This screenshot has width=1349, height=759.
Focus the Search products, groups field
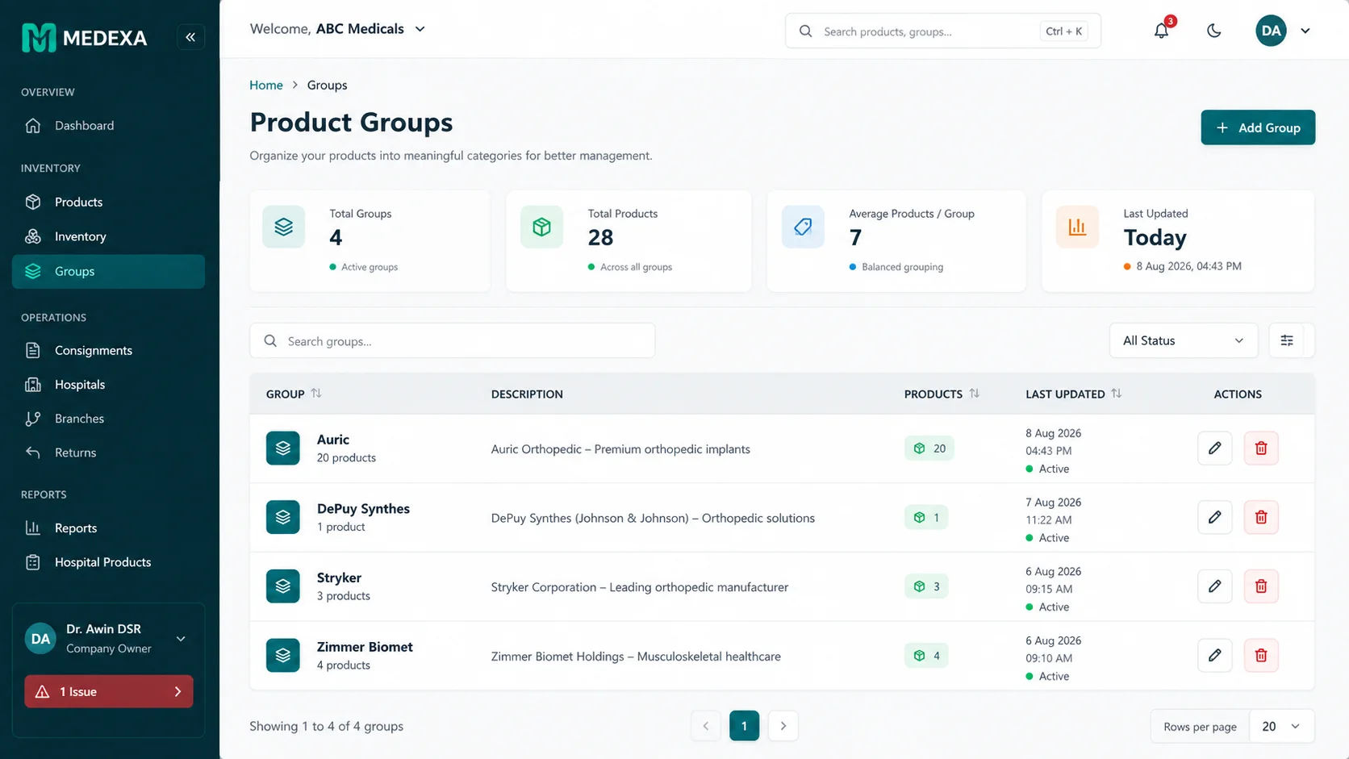click(942, 31)
